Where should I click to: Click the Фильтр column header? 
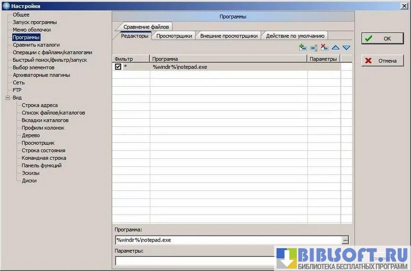pyautogui.click(x=130, y=59)
